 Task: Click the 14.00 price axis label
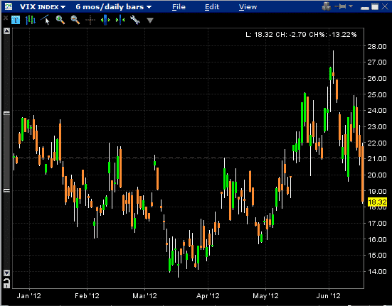pyautogui.click(x=377, y=271)
